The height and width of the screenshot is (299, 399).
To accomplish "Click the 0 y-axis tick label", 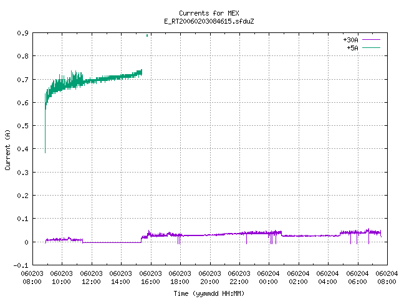I will coord(26,242).
